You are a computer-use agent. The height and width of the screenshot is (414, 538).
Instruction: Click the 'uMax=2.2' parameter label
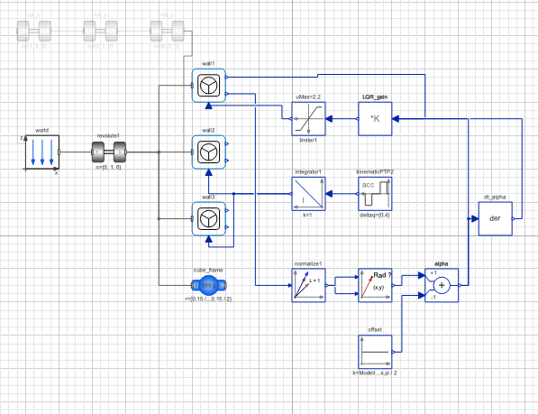click(x=308, y=97)
